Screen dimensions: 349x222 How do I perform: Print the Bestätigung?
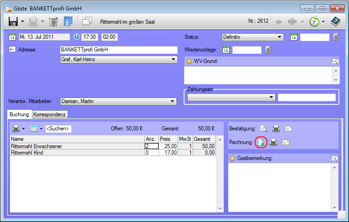tap(276, 129)
